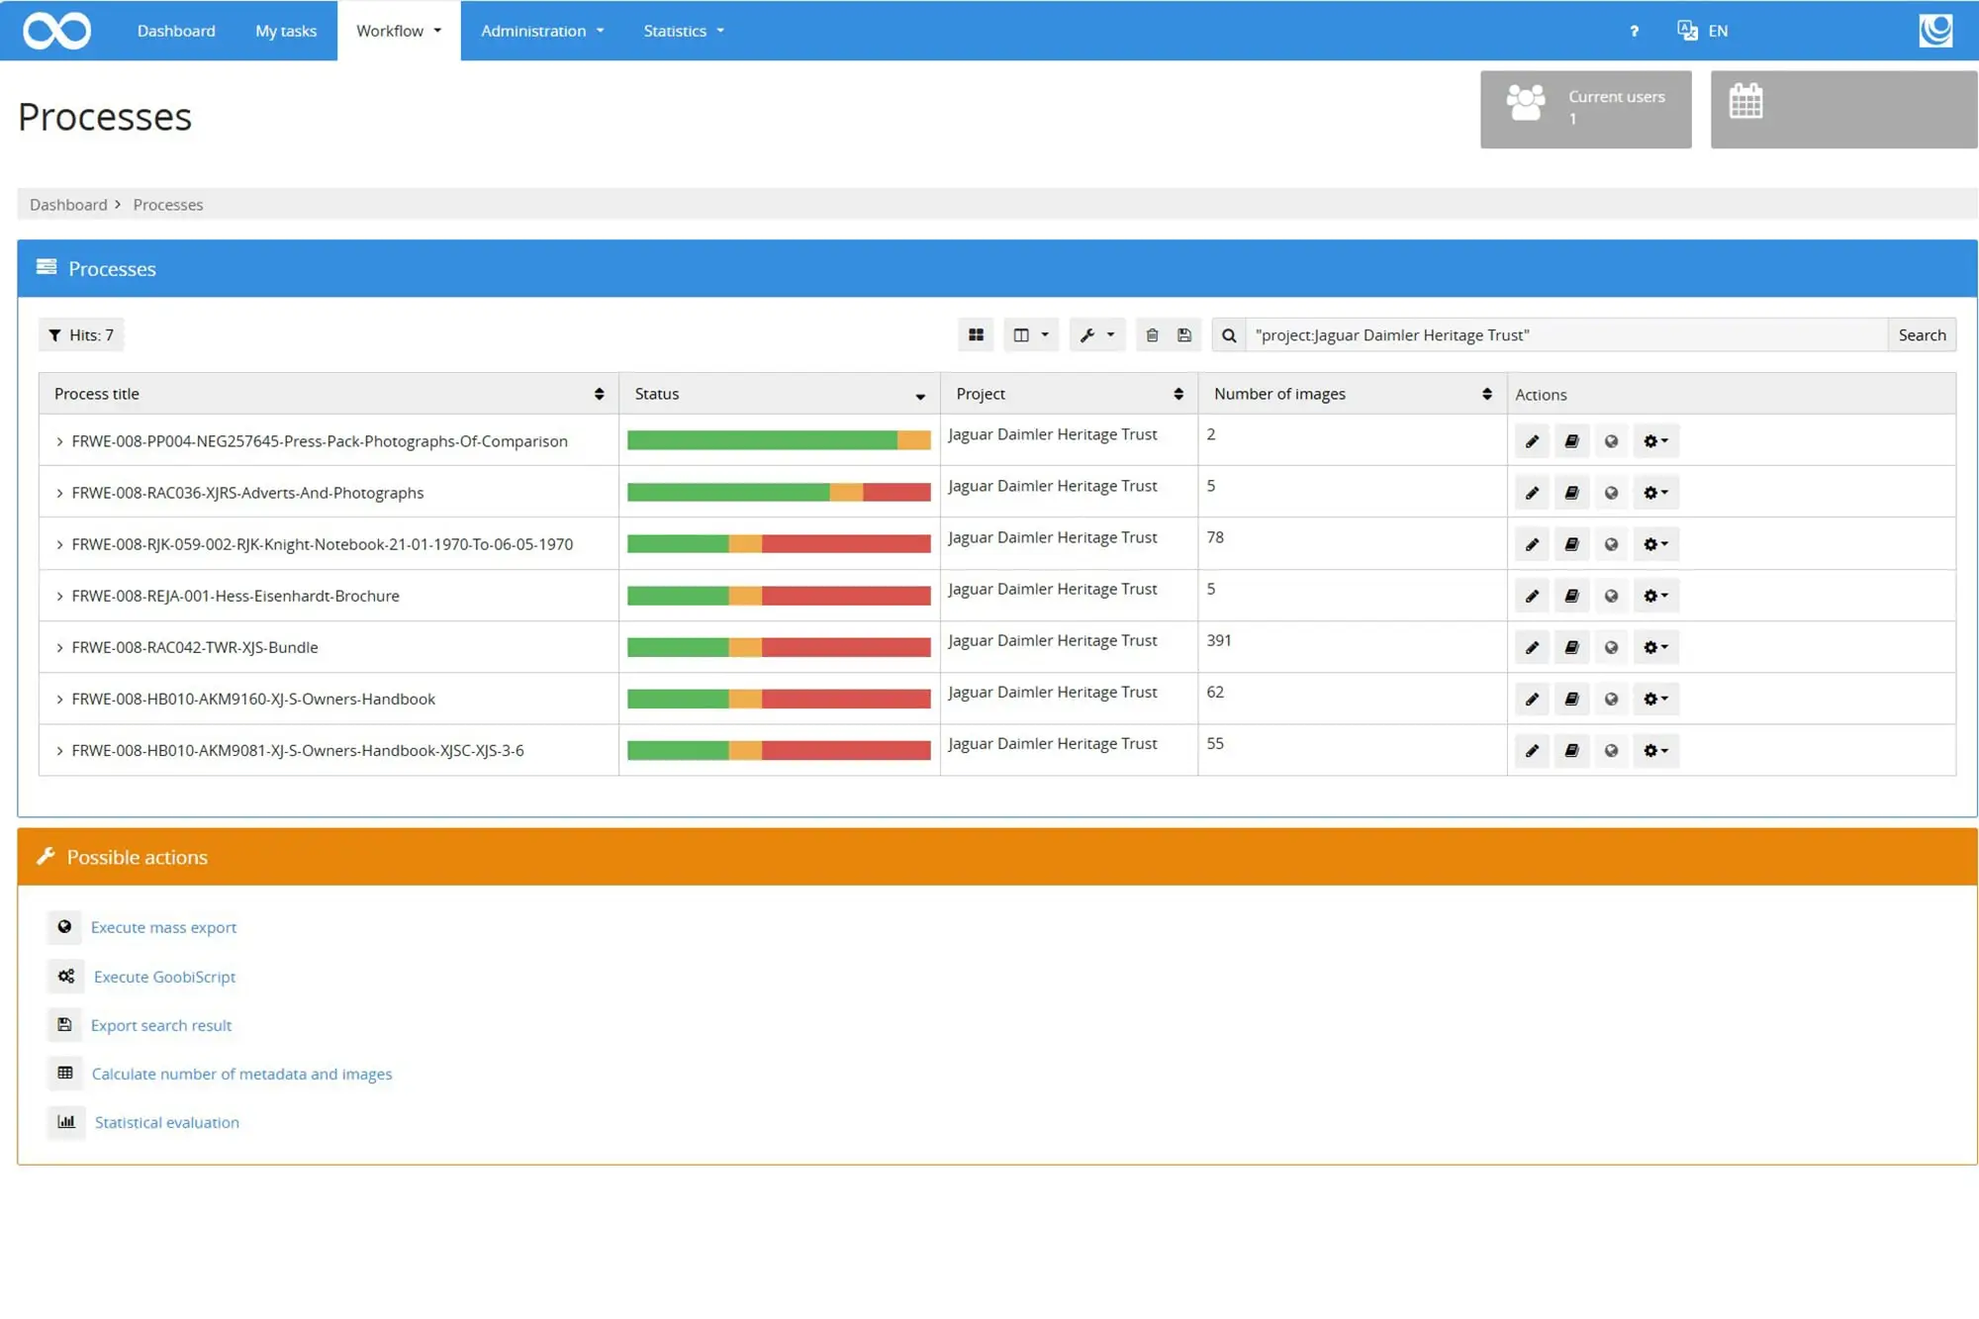Sort by Number of images column

pyautogui.click(x=1486, y=394)
